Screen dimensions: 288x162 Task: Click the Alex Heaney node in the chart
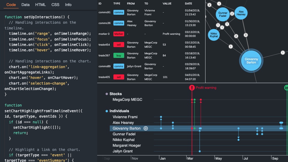pyautogui.click(x=241, y=13)
